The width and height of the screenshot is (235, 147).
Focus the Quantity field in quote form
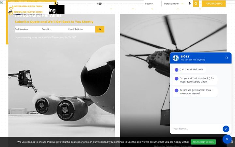click(55, 29)
